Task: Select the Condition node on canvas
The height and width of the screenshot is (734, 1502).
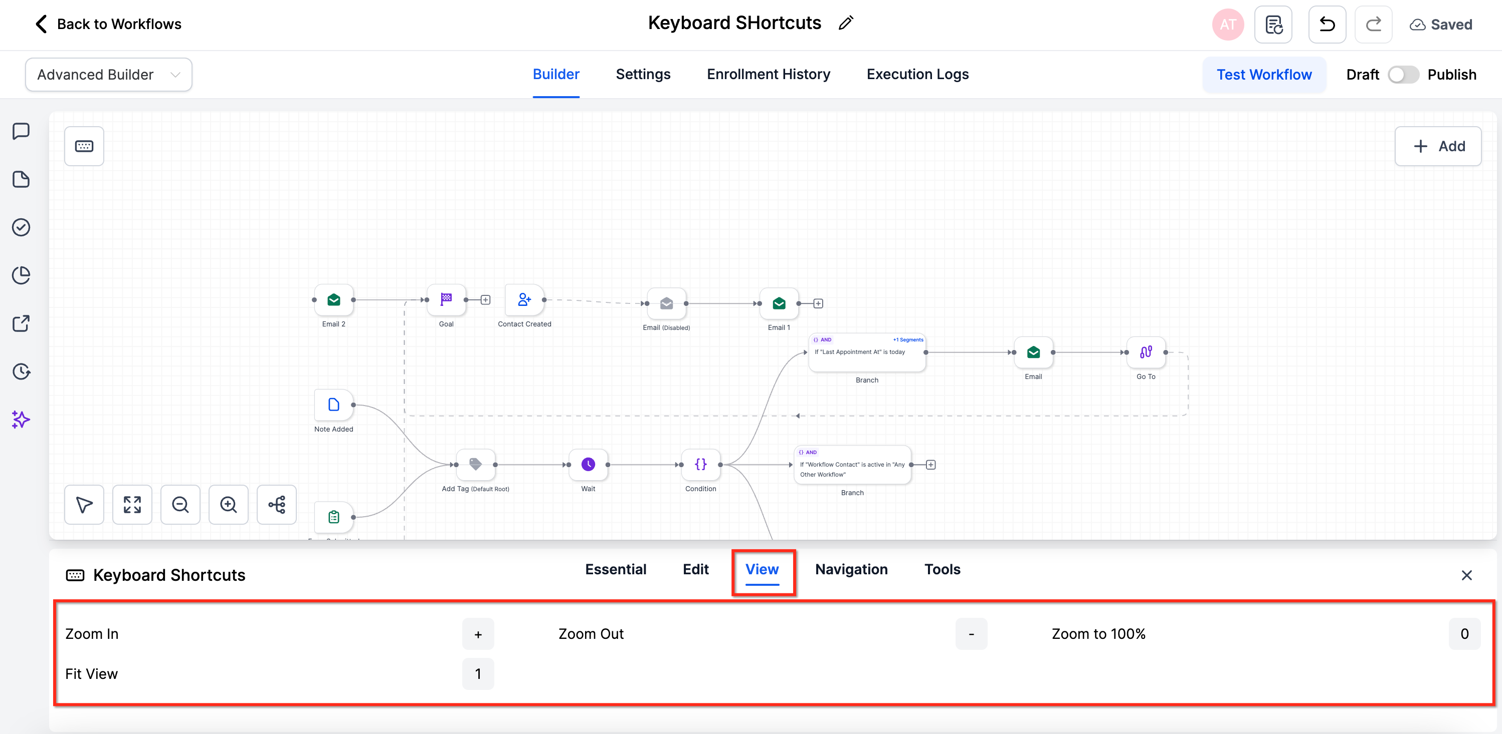Action: (x=700, y=465)
